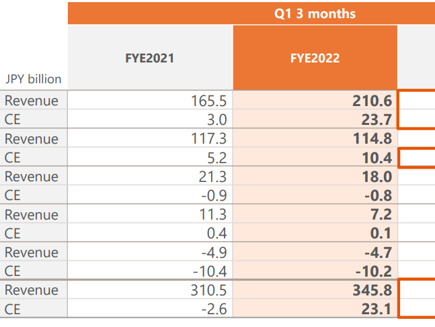Select the FYE2022 column header

(x=315, y=58)
